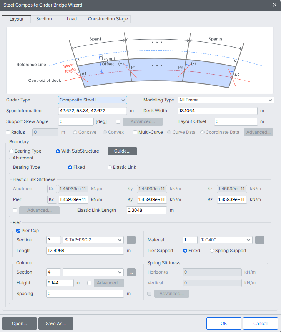Image resolution: width=281 pixels, height=332 pixels.
Task: Close the Steel Composite Girder Bridge Wizard
Action: pos(274,5)
